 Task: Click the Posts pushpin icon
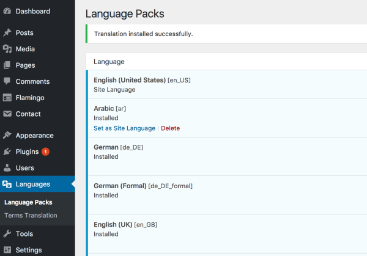[7, 33]
